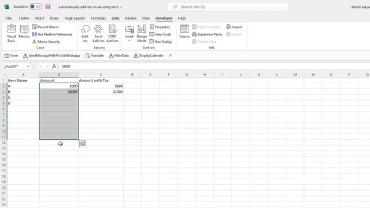
Task: Open the Add-ins button
Action: pyautogui.click(x=85, y=34)
